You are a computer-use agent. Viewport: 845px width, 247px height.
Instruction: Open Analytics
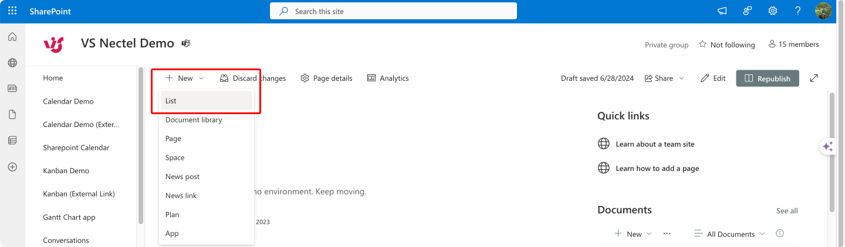pos(388,78)
